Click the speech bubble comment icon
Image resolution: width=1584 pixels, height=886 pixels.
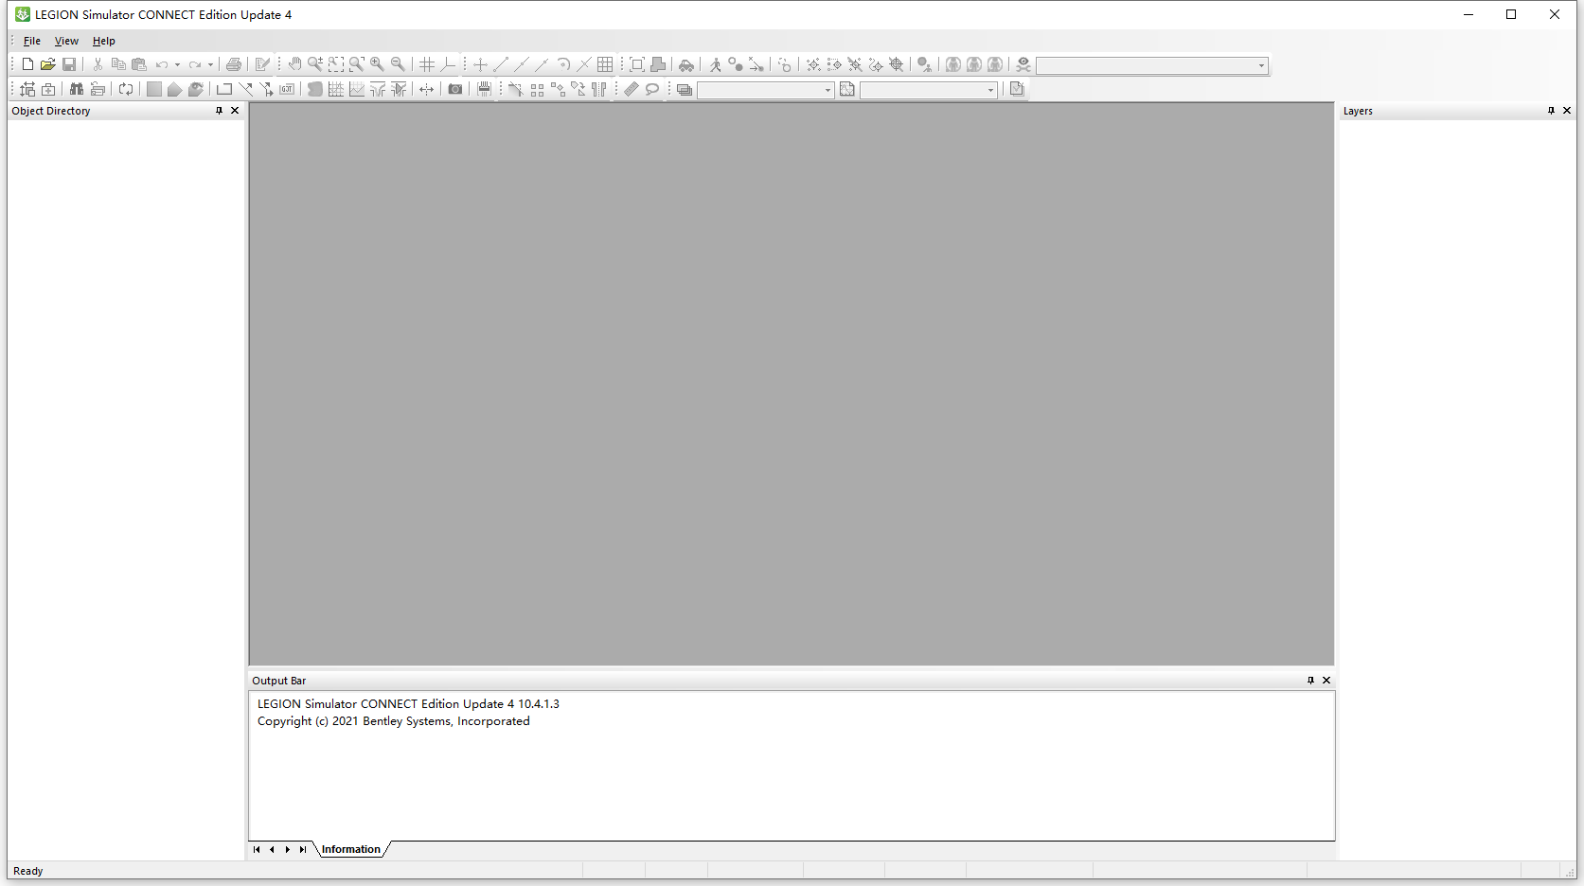[652, 89]
